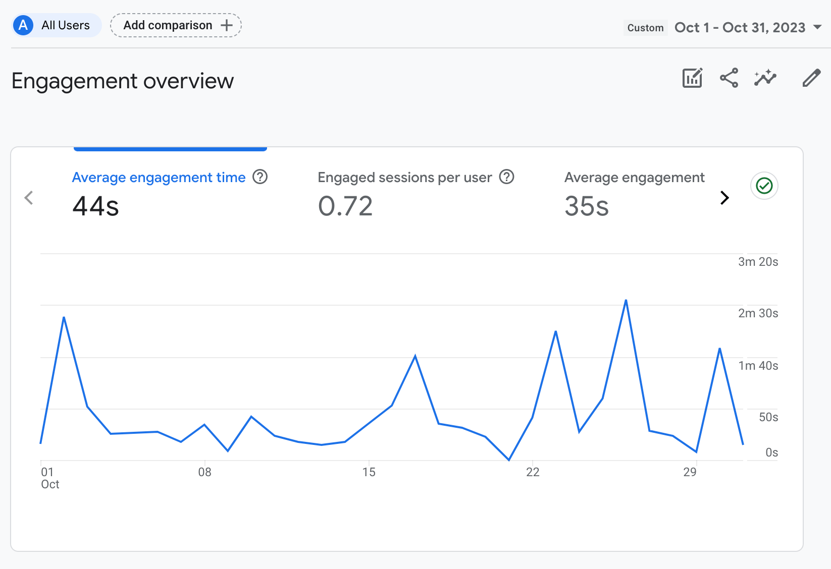The height and width of the screenshot is (569, 831).
Task: Click the share this report icon
Action: [x=729, y=78]
